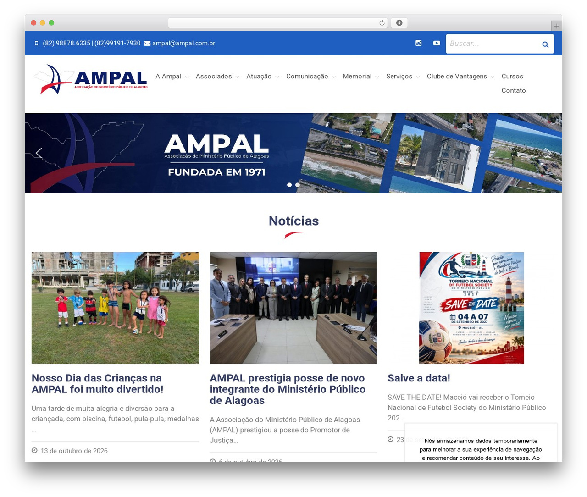Reload the page in browser bar

point(382,23)
